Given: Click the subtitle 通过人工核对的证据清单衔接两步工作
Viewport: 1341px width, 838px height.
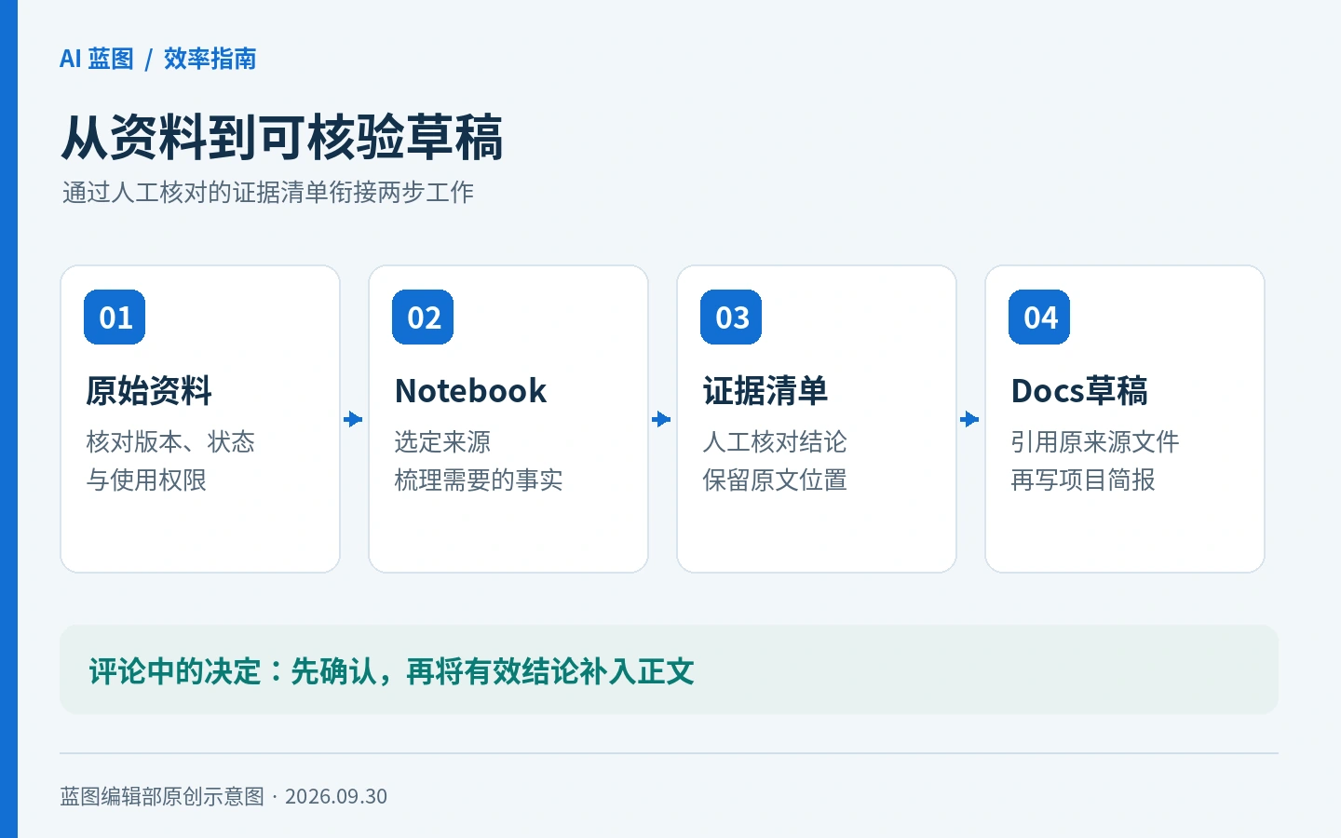Looking at the screenshot, I should tap(268, 192).
